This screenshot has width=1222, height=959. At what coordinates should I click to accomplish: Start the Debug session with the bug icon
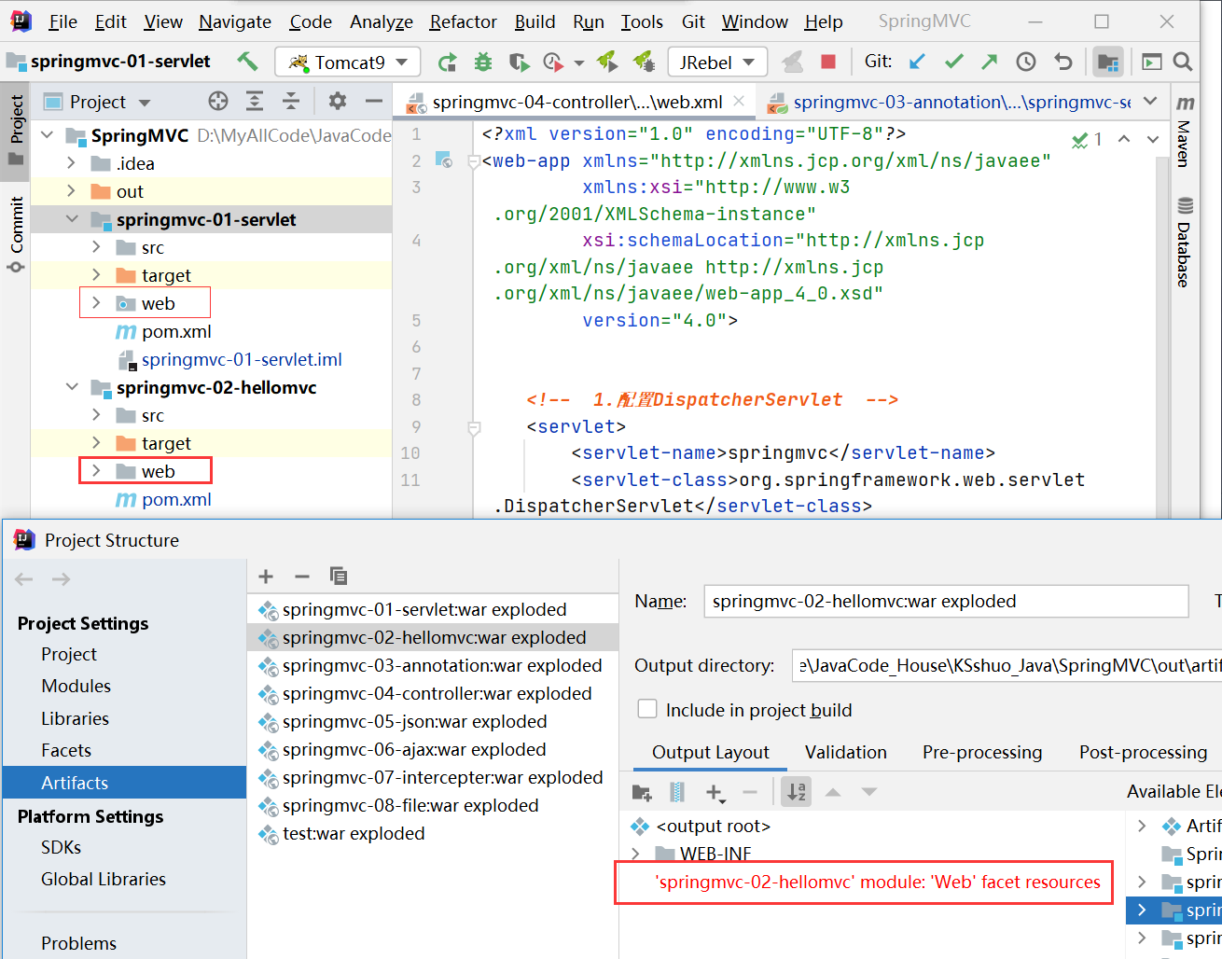(x=483, y=62)
